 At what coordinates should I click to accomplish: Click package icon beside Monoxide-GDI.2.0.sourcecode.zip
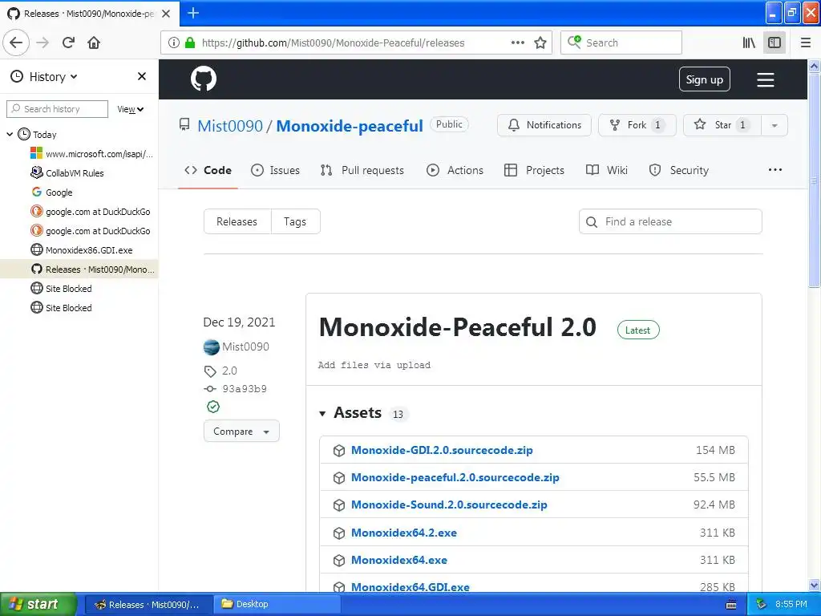339,451
